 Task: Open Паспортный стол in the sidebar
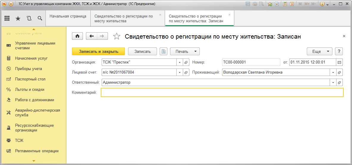(x=30, y=79)
